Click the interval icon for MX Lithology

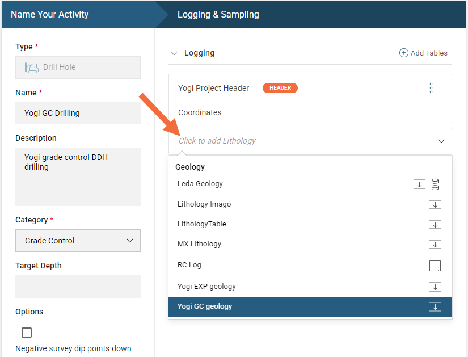point(435,244)
